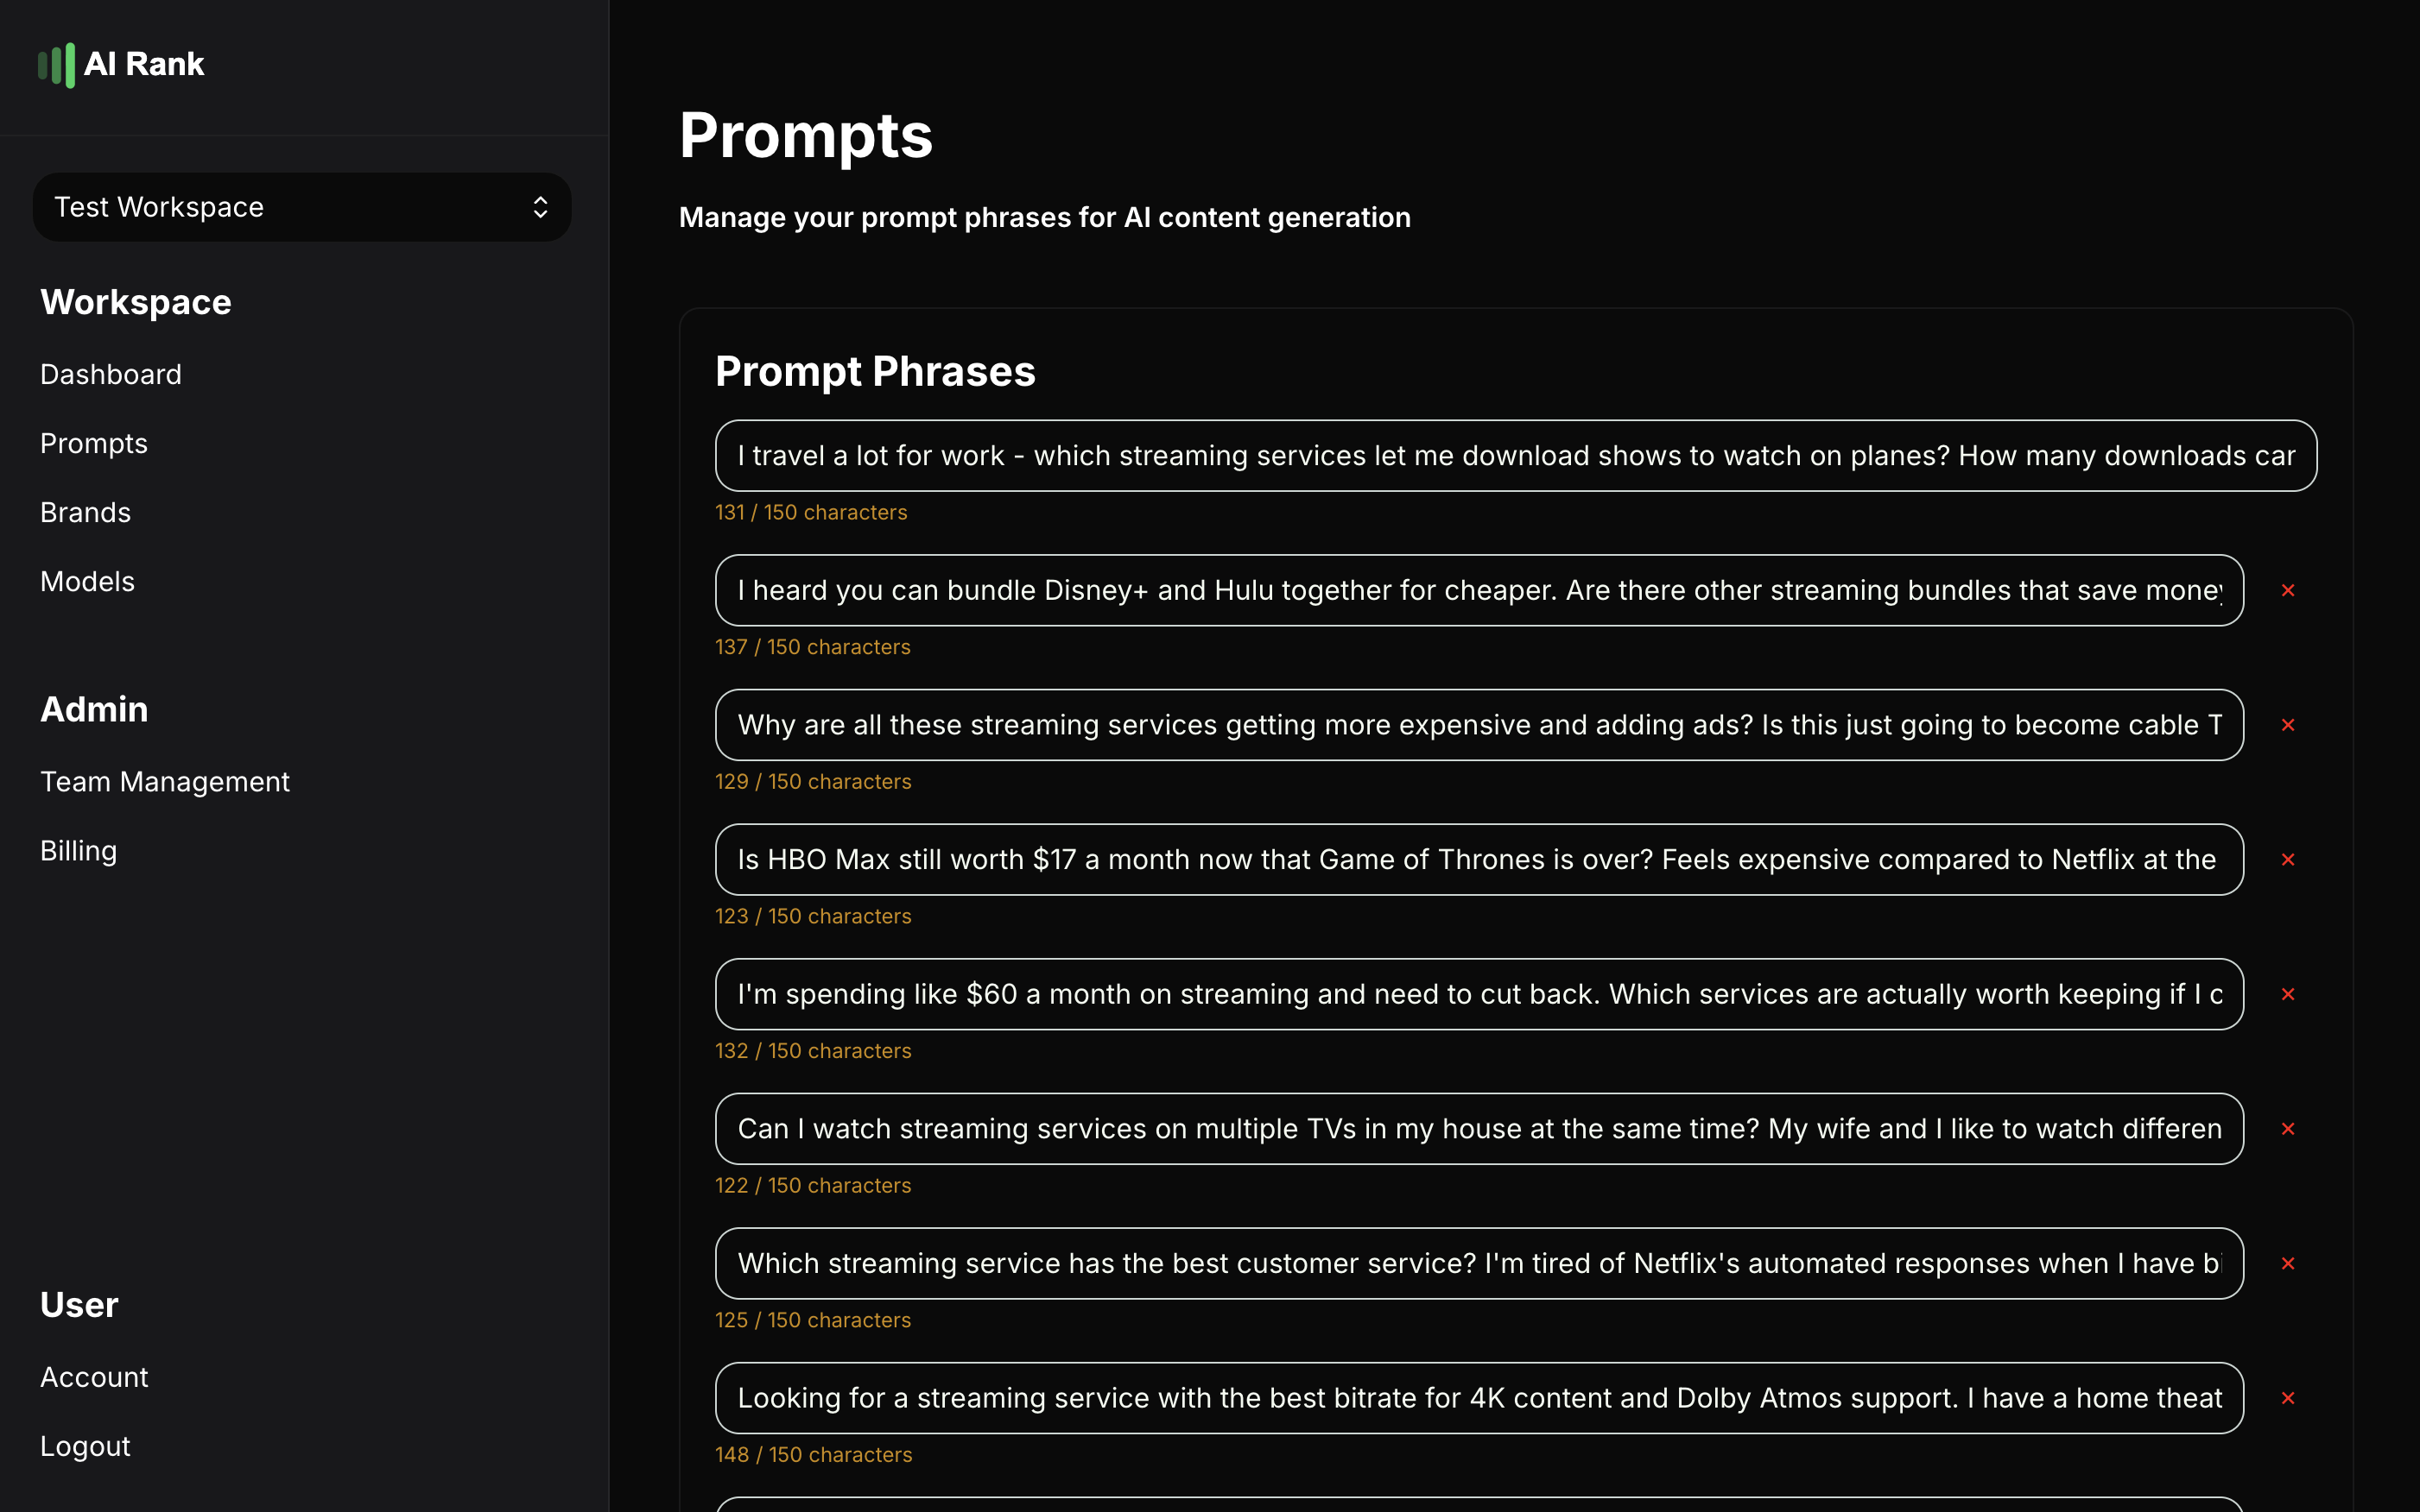Image resolution: width=2420 pixels, height=1512 pixels.
Task: Remove the best customer service prompt
Action: point(2288,1264)
